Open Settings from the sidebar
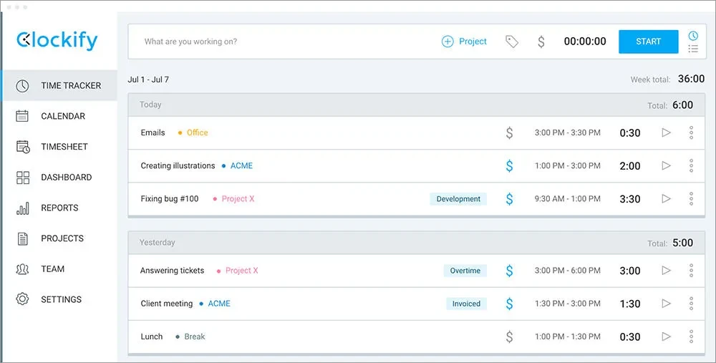The height and width of the screenshot is (363, 716). click(x=59, y=299)
